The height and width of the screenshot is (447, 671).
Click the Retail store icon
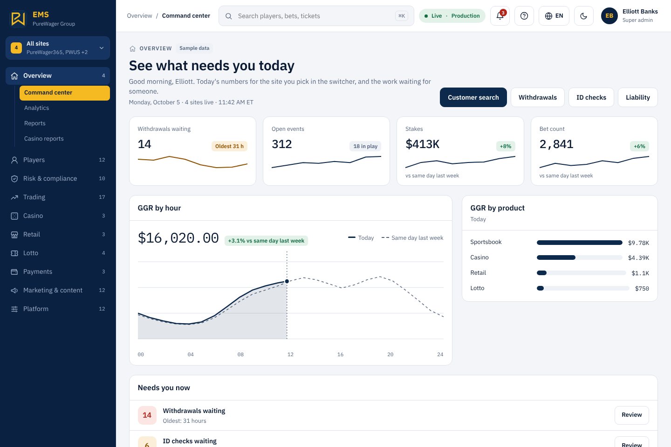pyautogui.click(x=14, y=234)
